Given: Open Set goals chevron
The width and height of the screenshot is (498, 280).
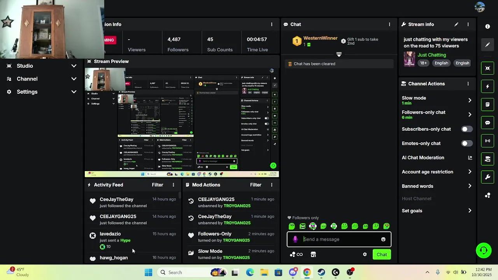Looking at the screenshot, I should (x=470, y=211).
